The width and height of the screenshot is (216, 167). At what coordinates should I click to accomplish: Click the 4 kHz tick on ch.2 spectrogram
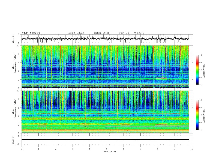tap(18, 116)
